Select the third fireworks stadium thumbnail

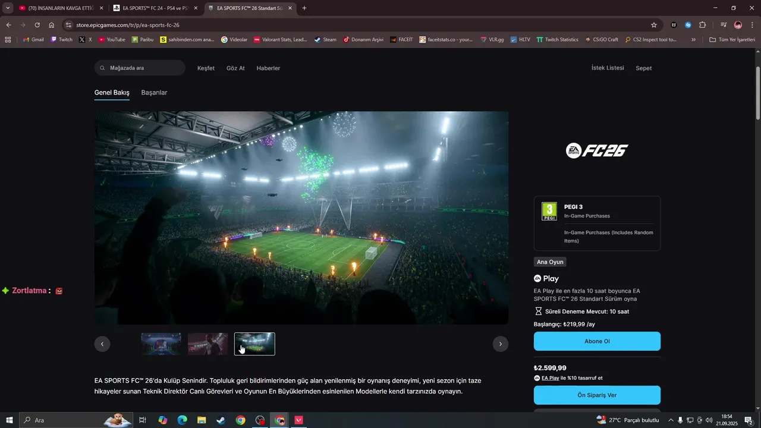point(254,344)
